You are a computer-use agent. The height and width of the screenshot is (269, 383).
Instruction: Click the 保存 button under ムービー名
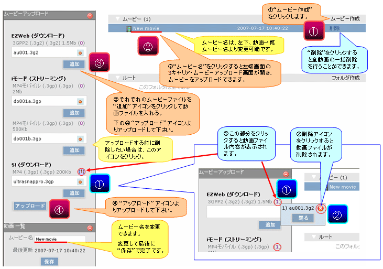(49, 262)
